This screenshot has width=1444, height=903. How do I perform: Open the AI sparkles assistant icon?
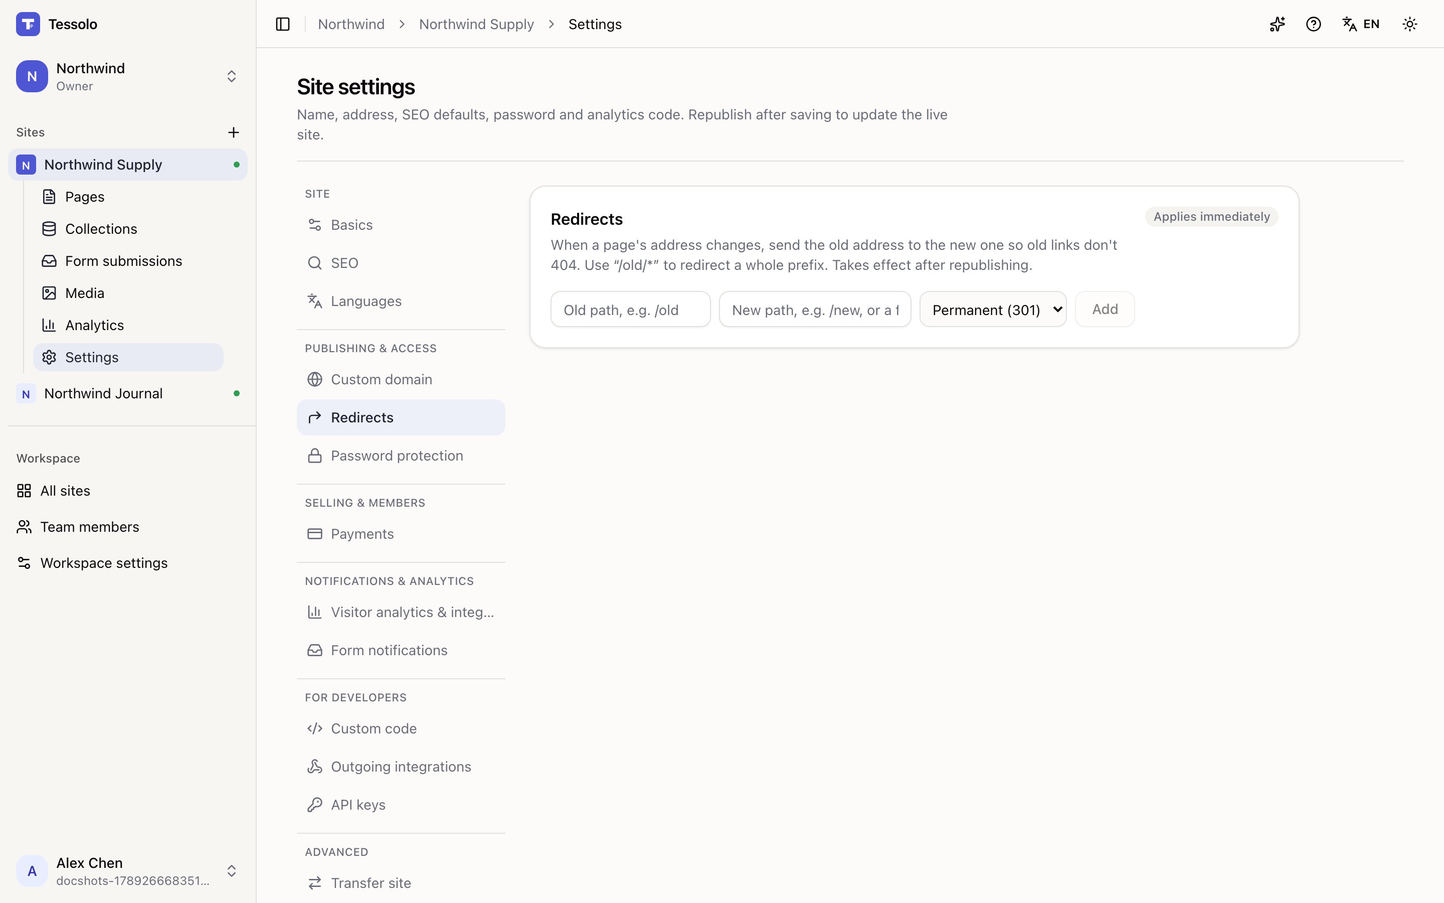[1278, 25]
